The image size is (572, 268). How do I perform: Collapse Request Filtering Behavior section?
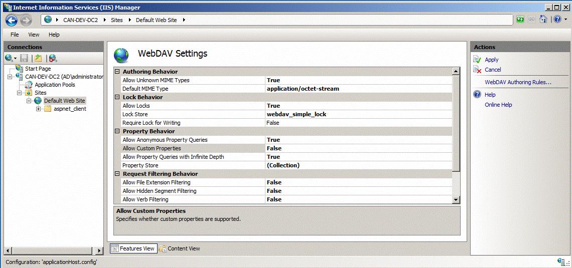click(117, 174)
